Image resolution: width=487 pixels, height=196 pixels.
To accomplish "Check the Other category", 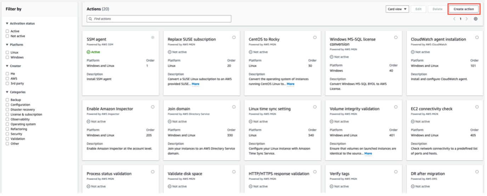I will [7, 144].
